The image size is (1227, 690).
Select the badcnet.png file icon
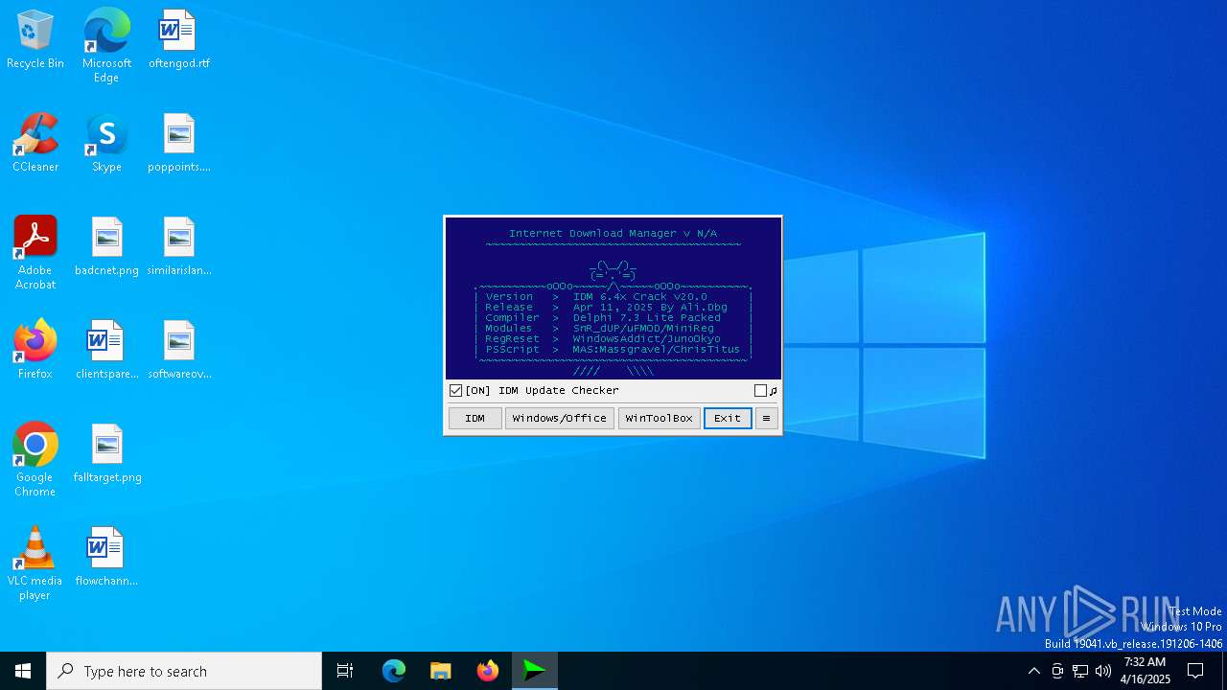pyautogui.click(x=106, y=247)
